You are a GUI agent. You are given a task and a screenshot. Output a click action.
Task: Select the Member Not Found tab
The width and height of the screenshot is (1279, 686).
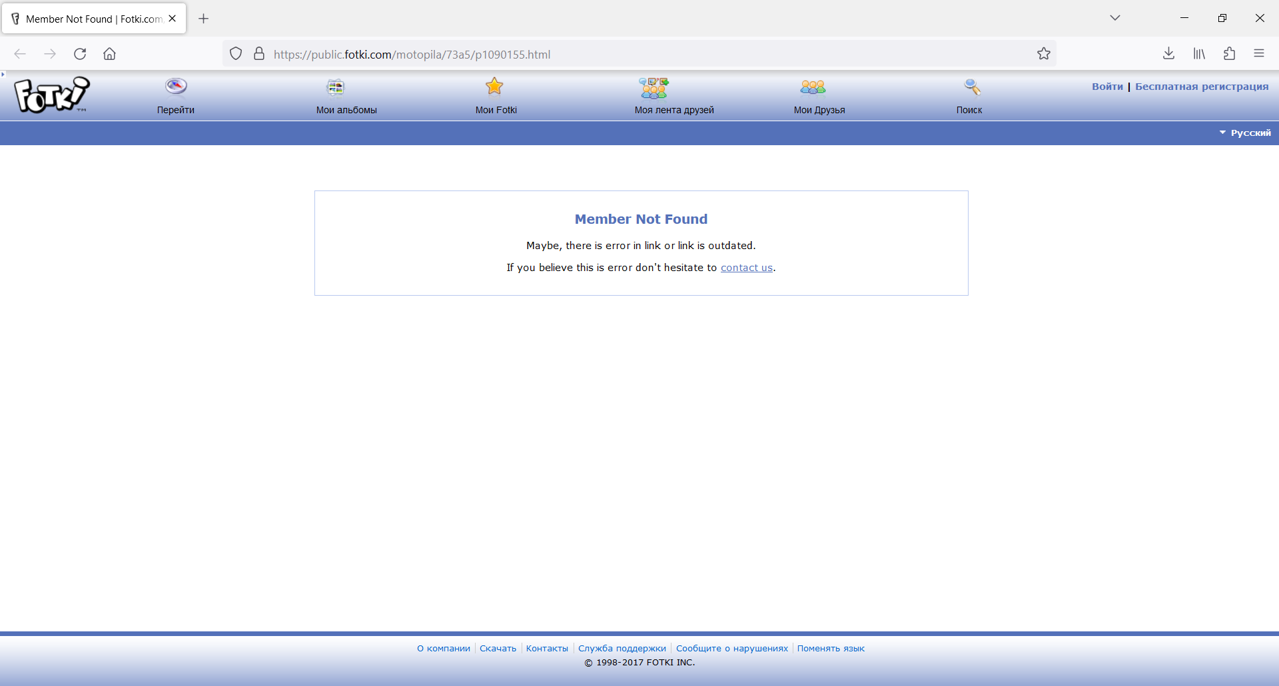click(94, 19)
